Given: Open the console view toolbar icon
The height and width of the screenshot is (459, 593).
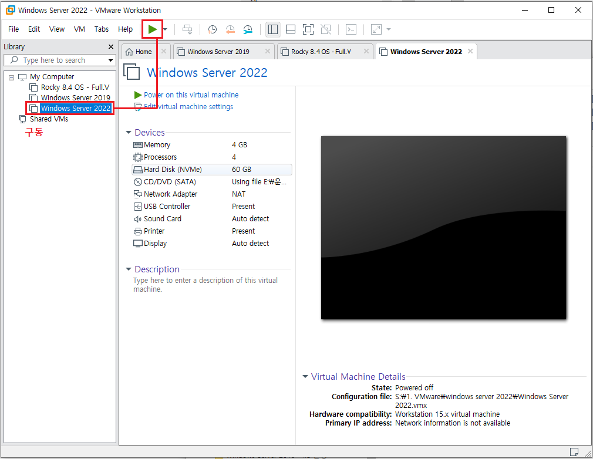Looking at the screenshot, I should point(351,29).
